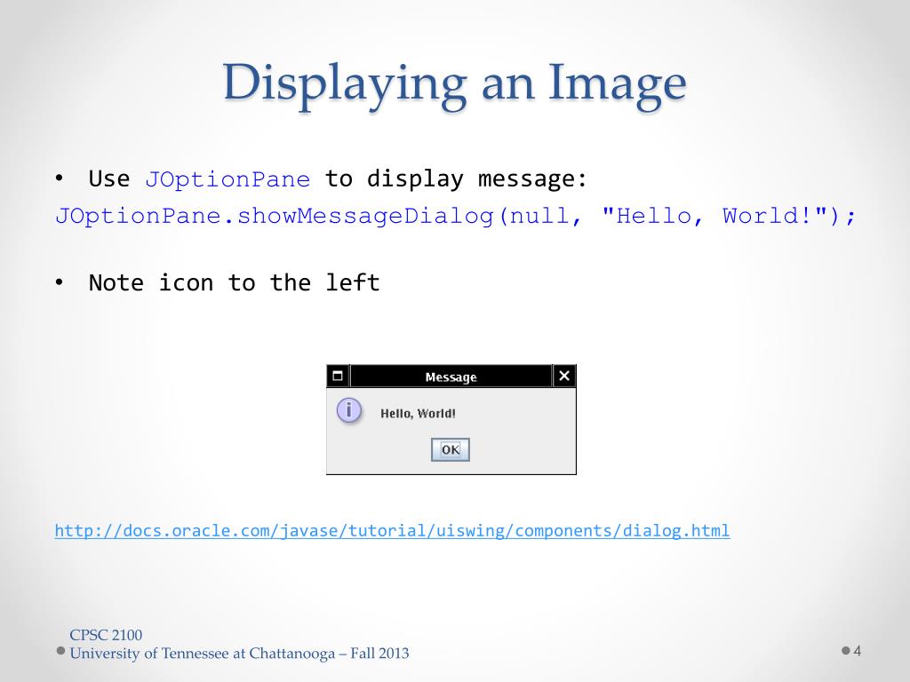Open the docs.oracle.com dialog tutorial link

[392, 531]
